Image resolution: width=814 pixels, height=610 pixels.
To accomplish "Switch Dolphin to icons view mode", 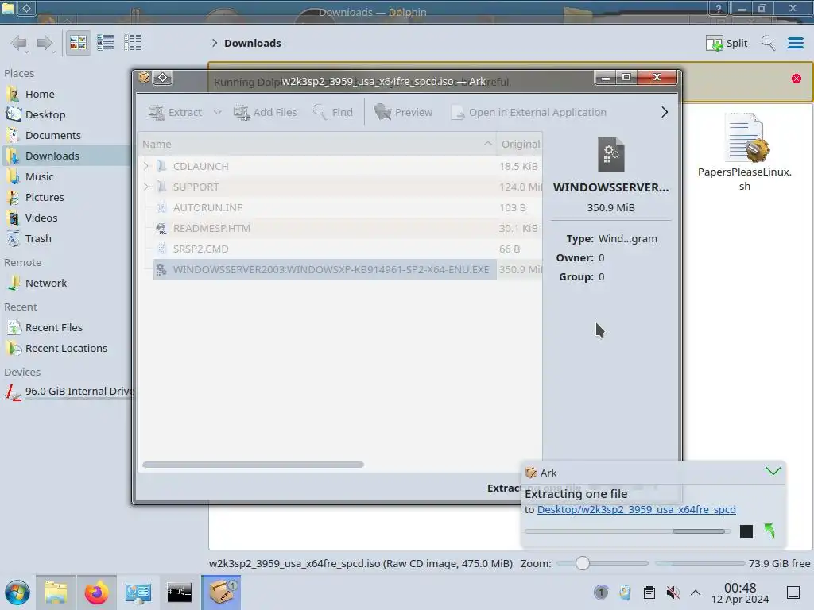I will point(78,43).
